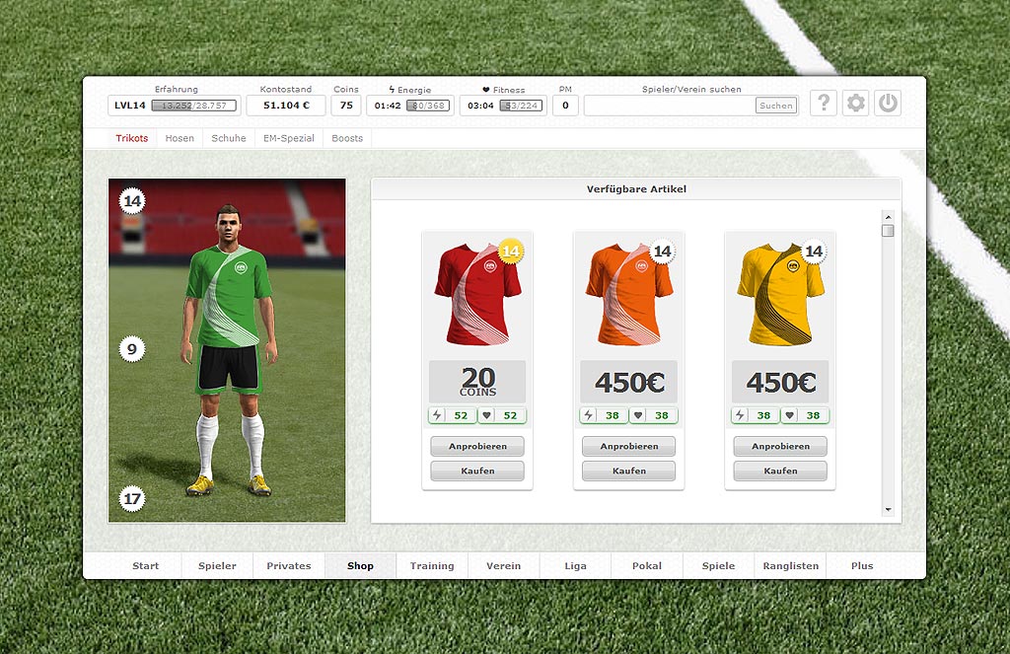Screen dimensions: 1010x654
Task: Click the 20 COINS price on red jersey
Action: tap(477, 382)
